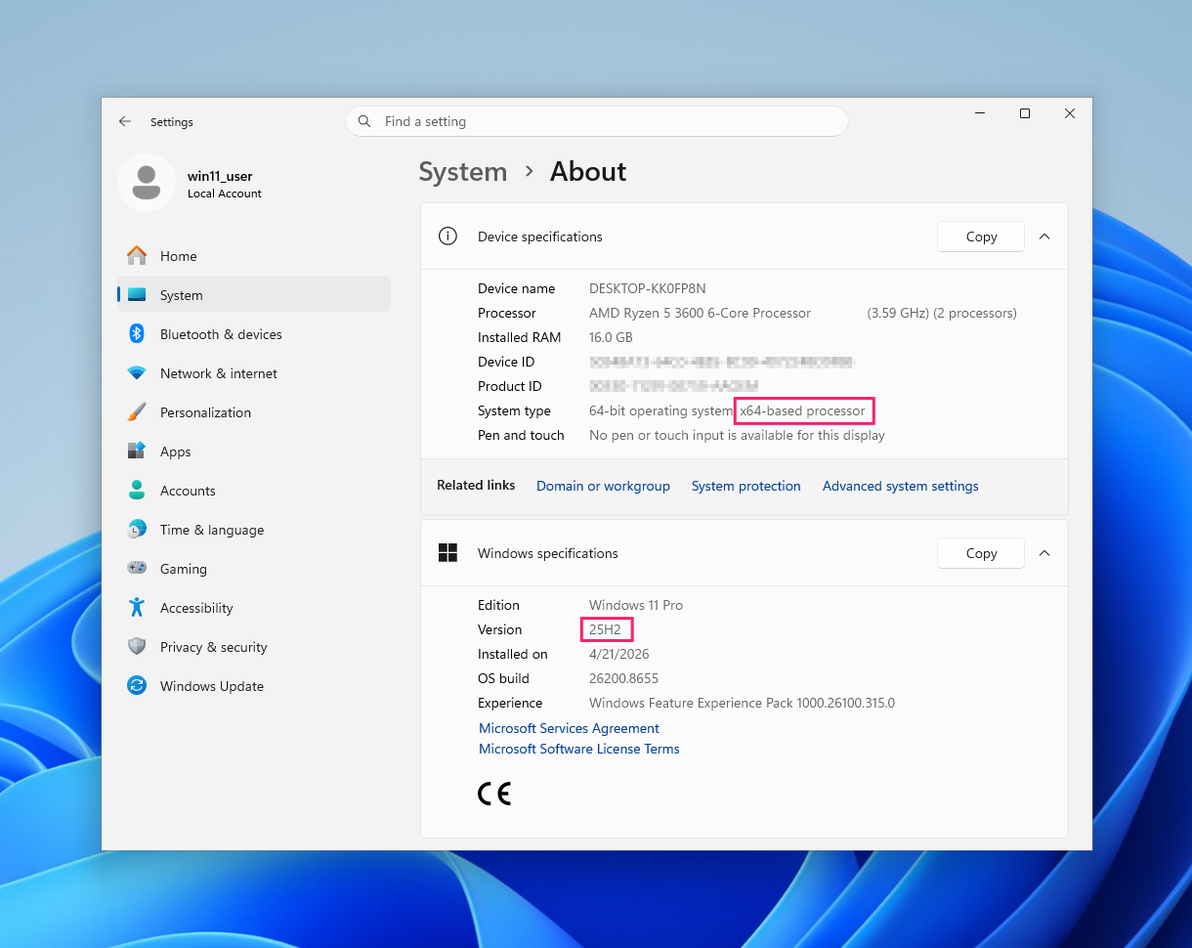Viewport: 1192px width, 948px height.
Task: Go to Privacy & security
Action: (254, 647)
